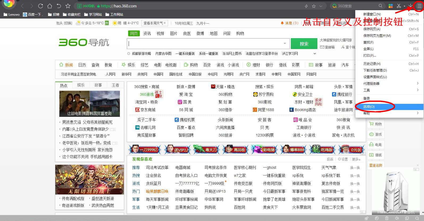424x221 pixels.
Task: Expand the 工具 submenu
Action: click(389, 90)
